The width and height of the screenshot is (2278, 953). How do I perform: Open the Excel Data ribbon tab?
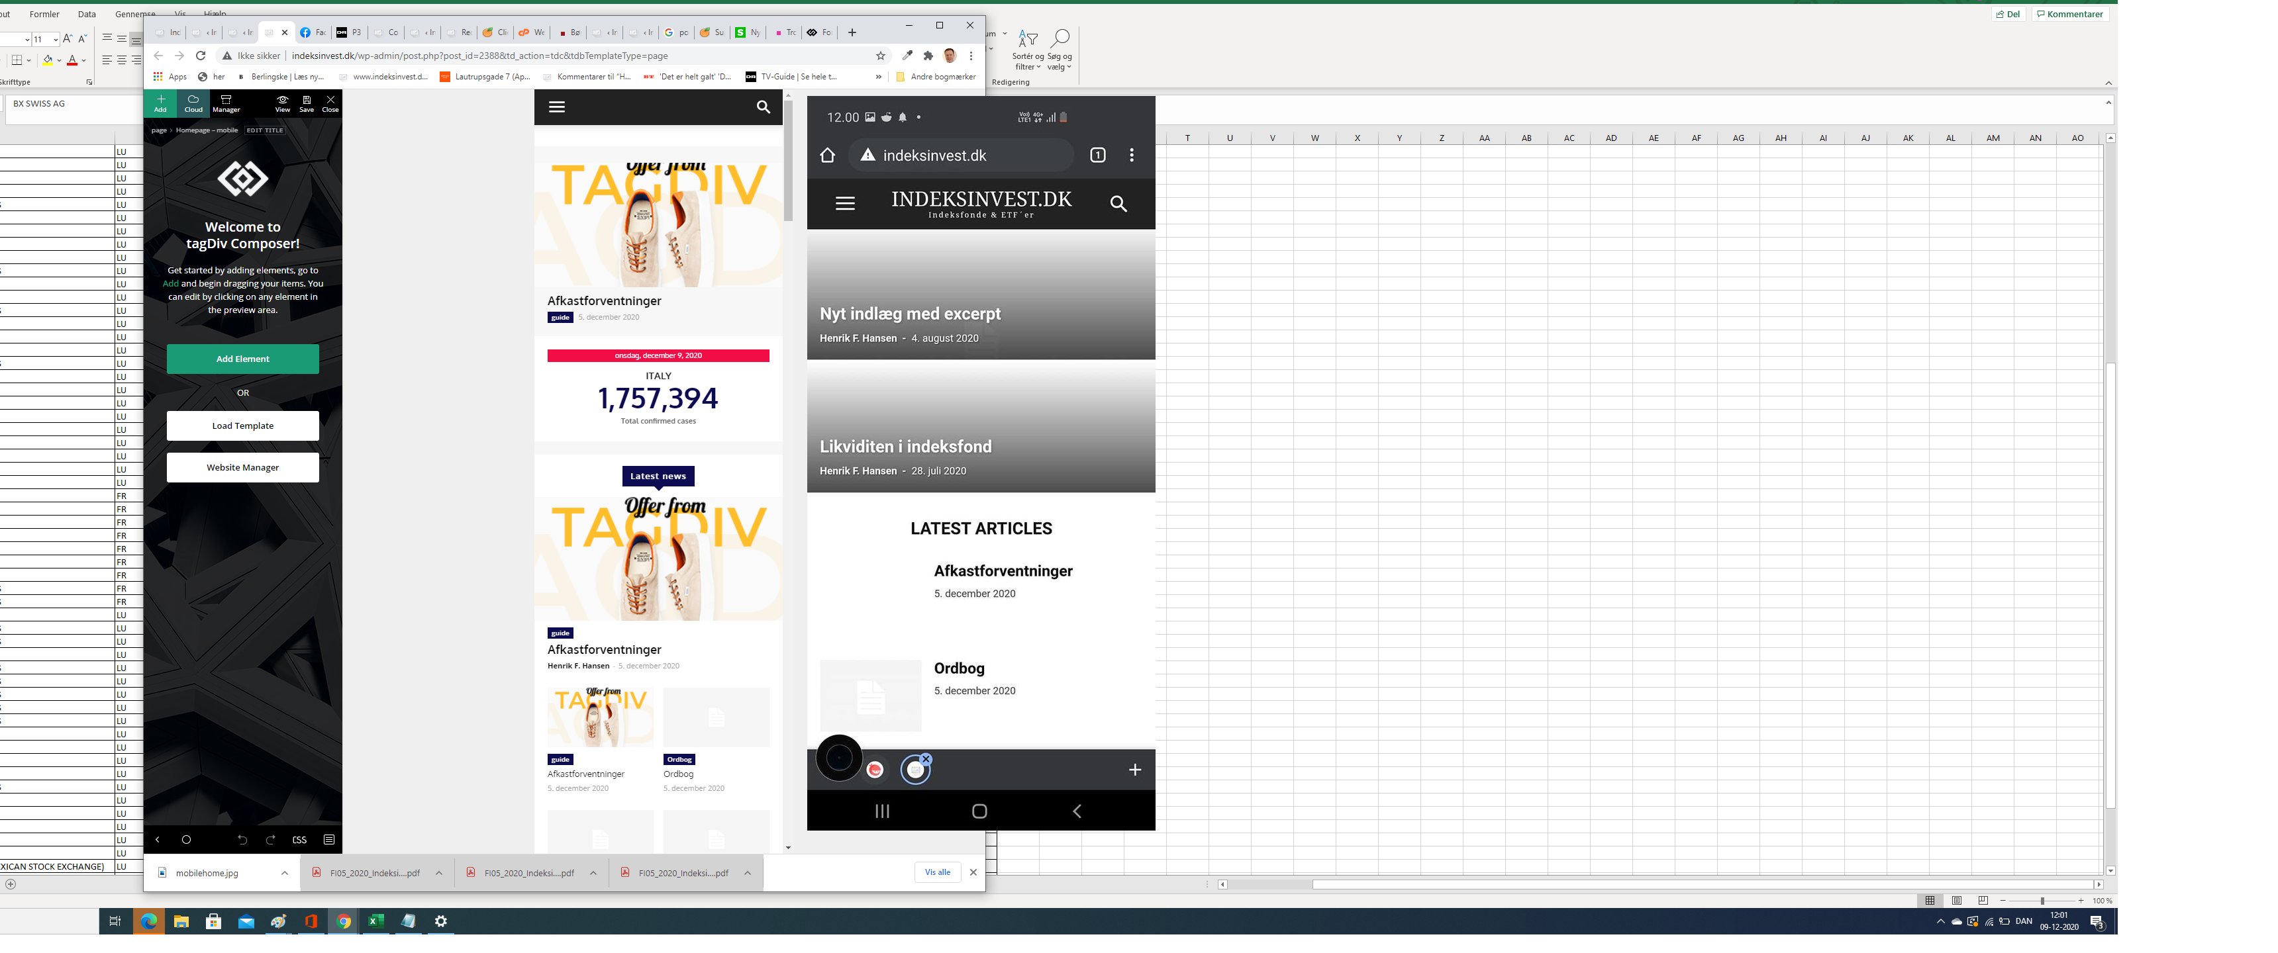coord(87,14)
